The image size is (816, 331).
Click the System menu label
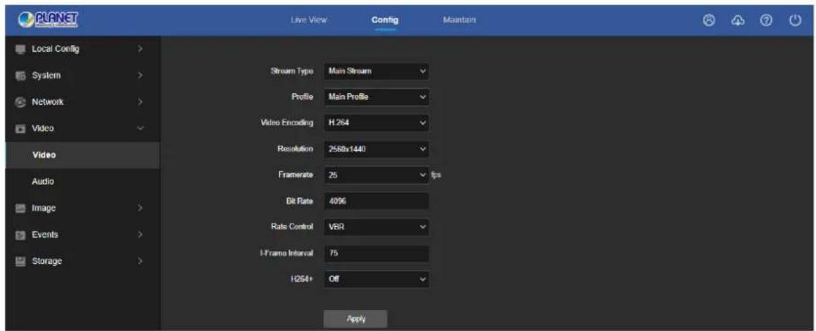pyautogui.click(x=45, y=76)
